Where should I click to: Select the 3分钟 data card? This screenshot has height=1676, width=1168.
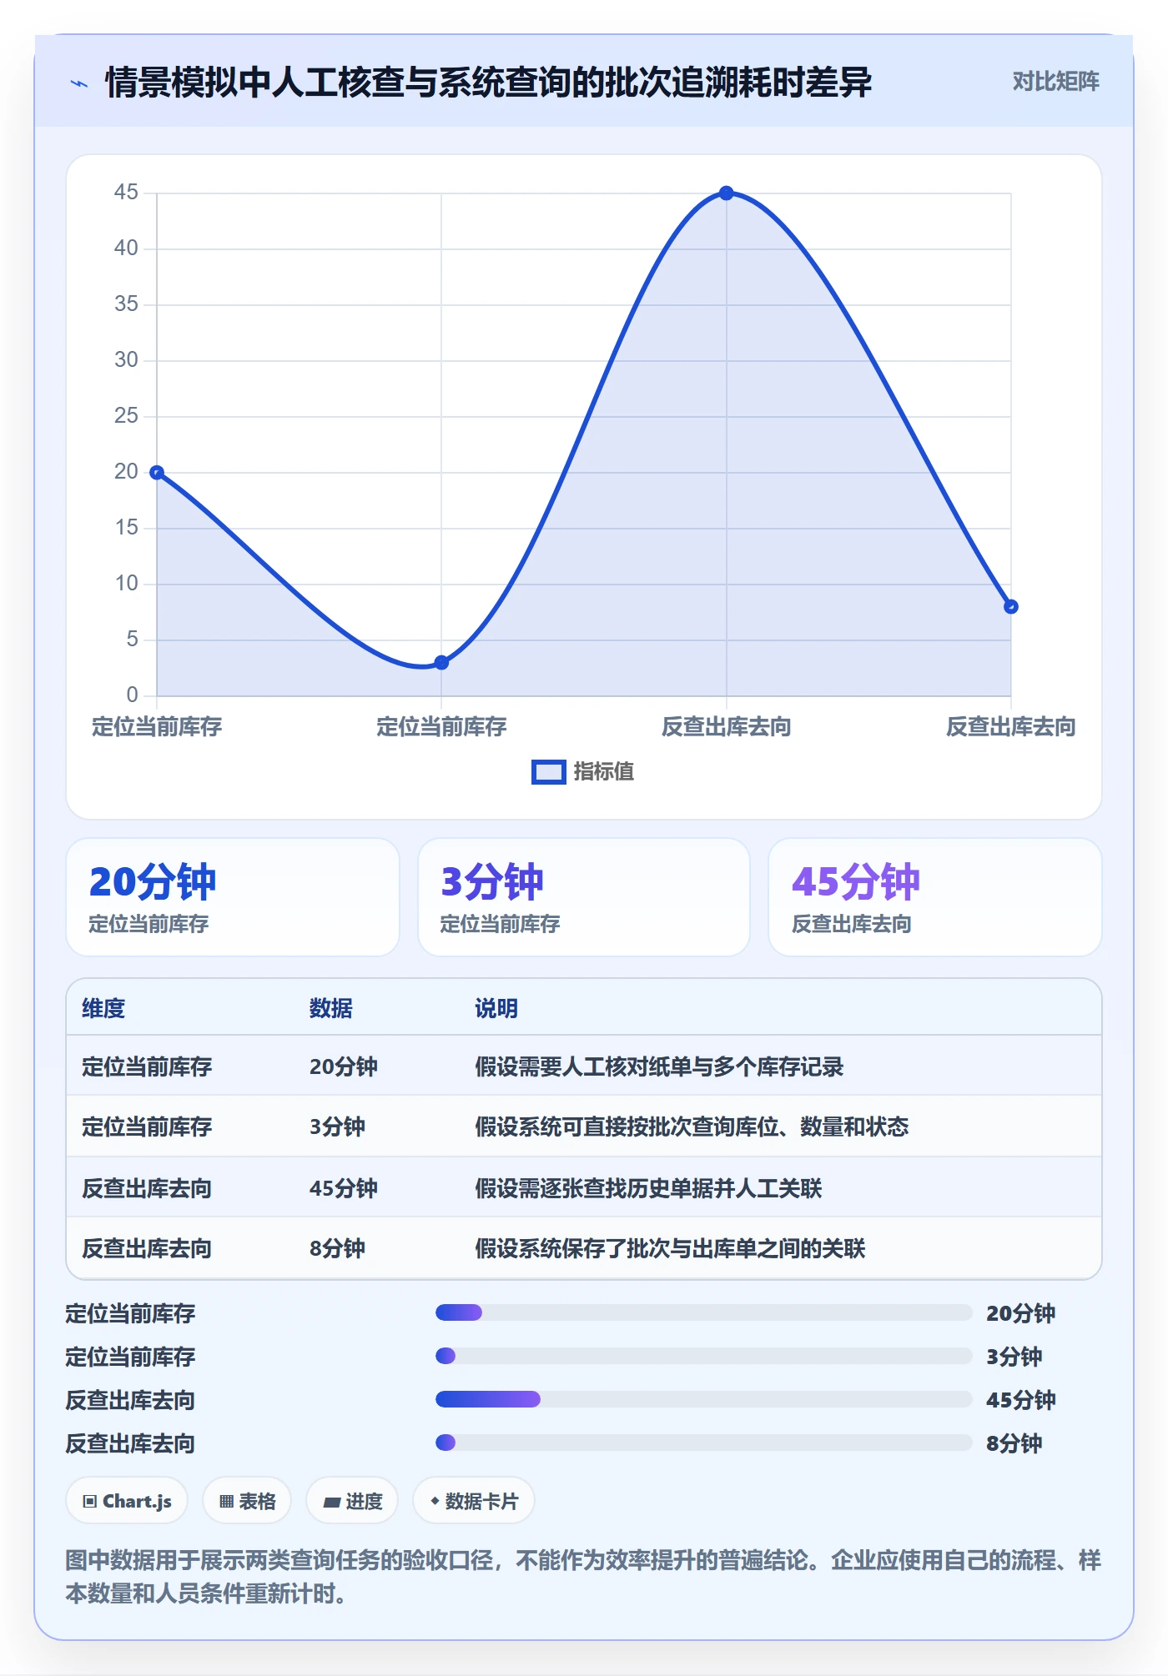(584, 896)
